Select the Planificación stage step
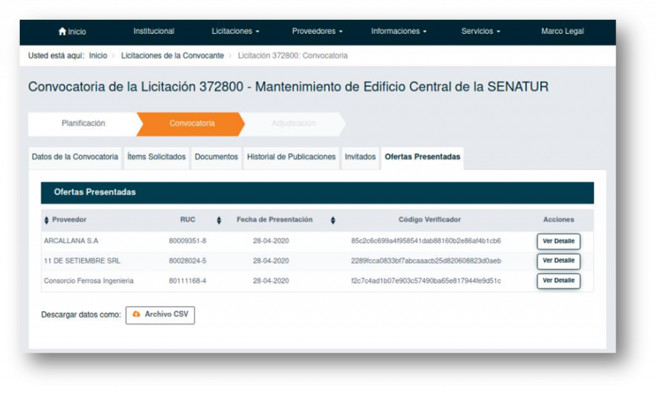This screenshot has width=656, height=393. click(x=83, y=124)
